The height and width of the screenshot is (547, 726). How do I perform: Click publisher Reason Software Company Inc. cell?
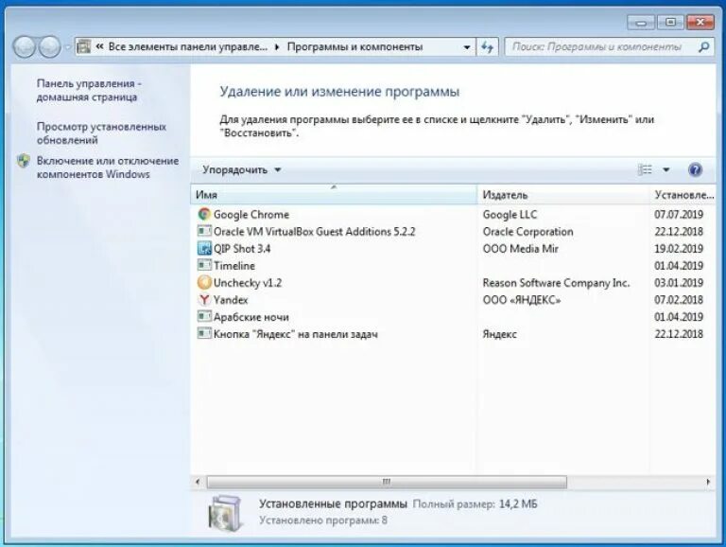click(x=556, y=283)
